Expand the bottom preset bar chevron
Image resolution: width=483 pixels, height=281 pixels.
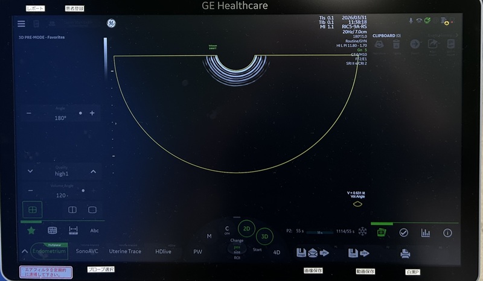24,251
